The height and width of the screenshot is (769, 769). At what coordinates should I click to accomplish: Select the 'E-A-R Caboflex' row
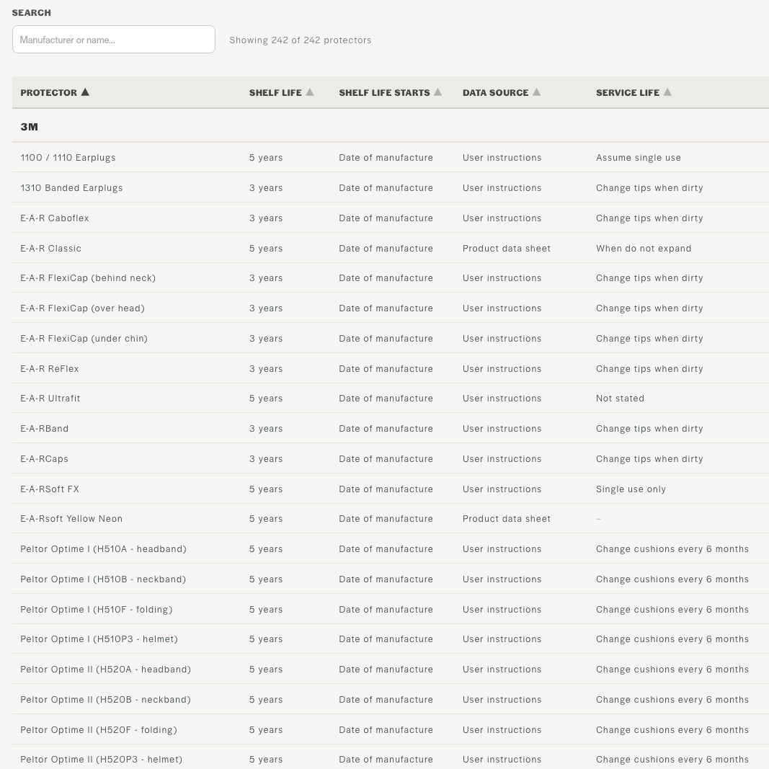pos(391,218)
